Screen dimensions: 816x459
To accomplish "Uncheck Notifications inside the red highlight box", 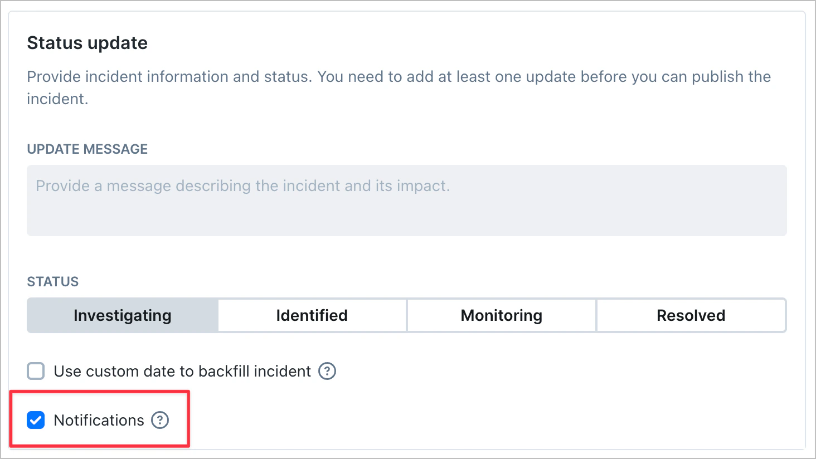I will [x=36, y=420].
